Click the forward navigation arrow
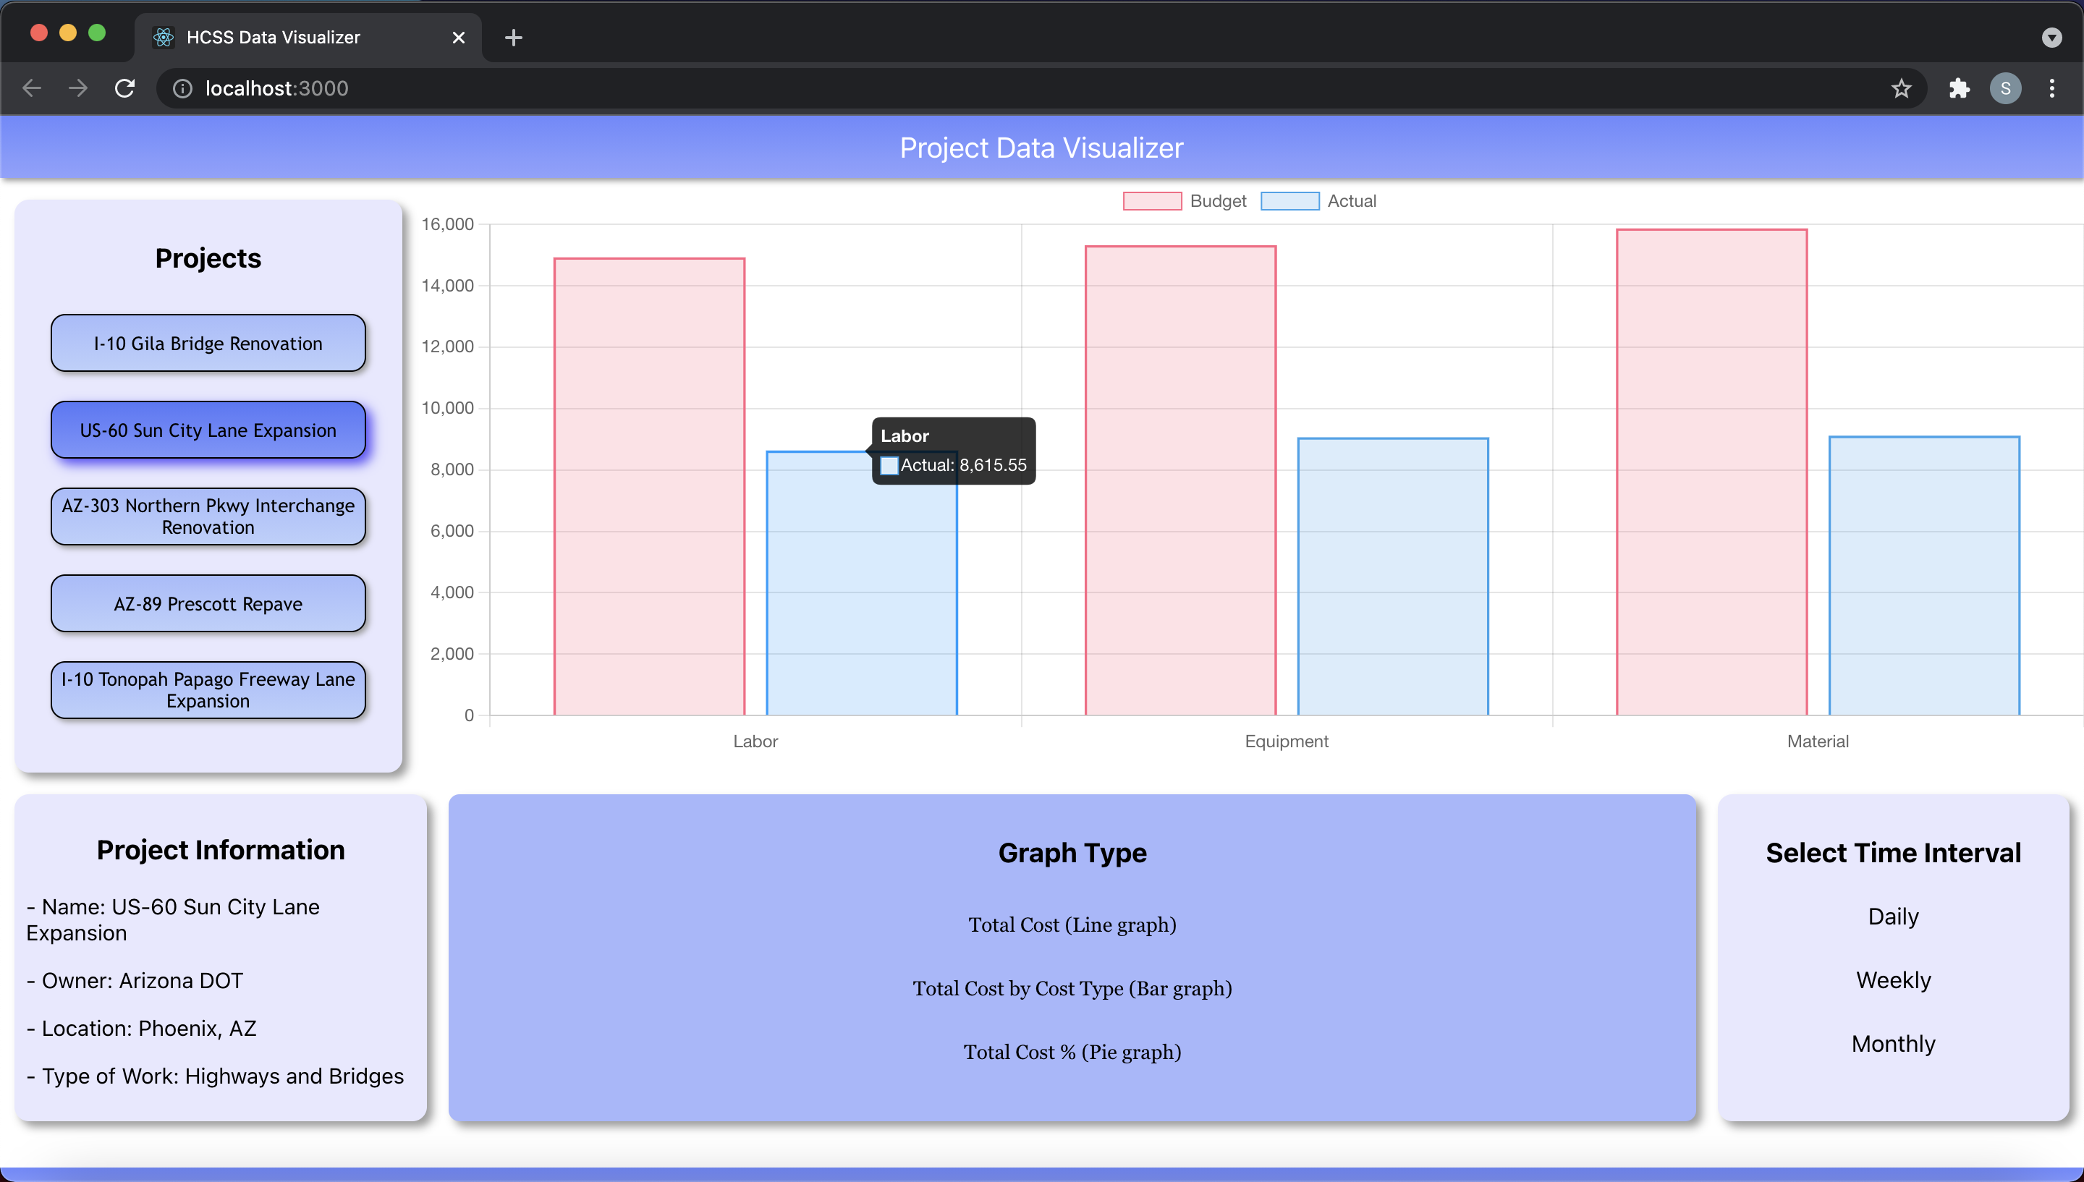The height and width of the screenshot is (1182, 2084). pos(78,88)
